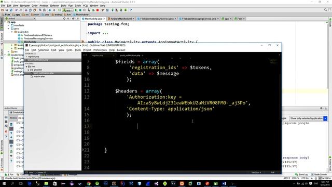Click the Undo arrow icon in Android Studio
This screenshot has width=332, height=187.
(16, 10)
